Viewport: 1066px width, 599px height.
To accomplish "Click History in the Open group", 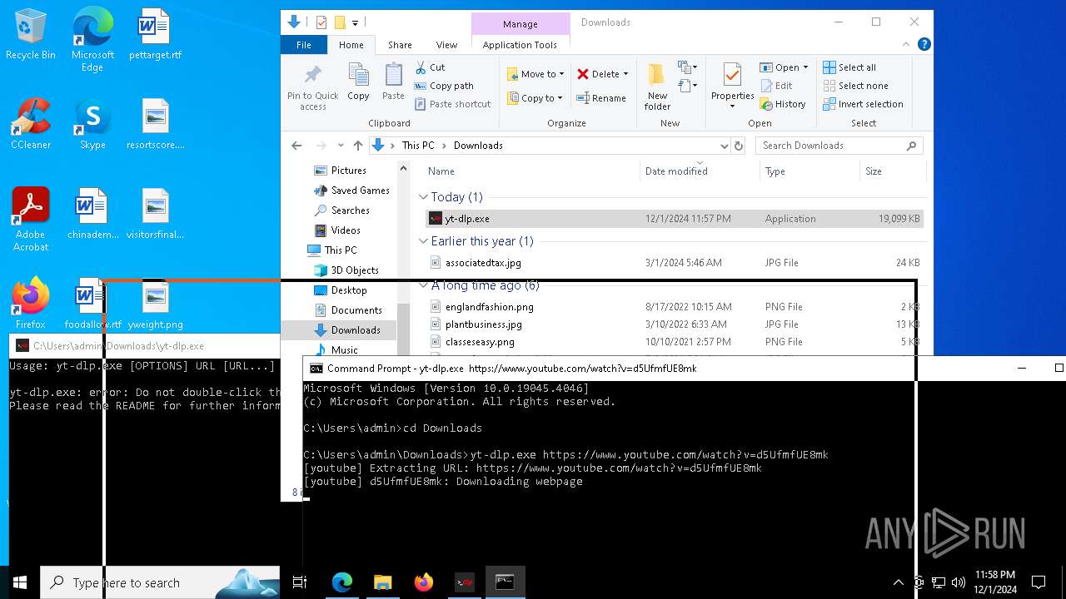I will 783,104.
